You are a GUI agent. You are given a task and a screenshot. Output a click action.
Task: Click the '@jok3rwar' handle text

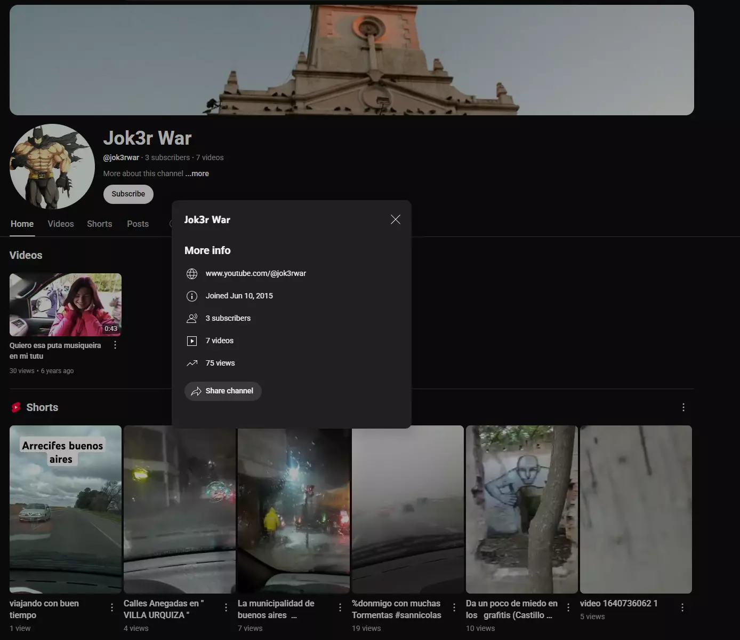(x=121, y=157)
